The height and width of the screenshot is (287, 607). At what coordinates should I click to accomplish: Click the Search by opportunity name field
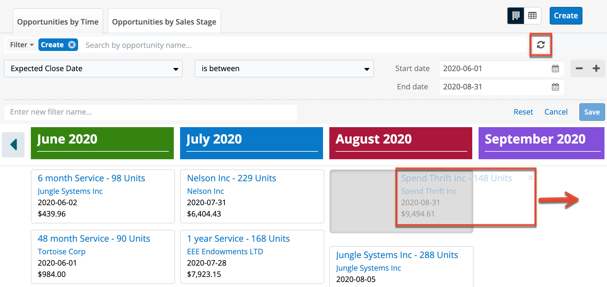point(302,45)
